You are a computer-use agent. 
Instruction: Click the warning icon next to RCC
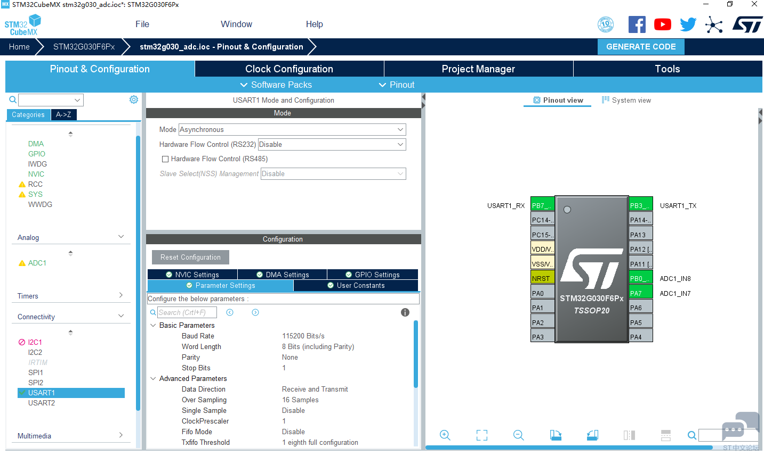(22, 184)
